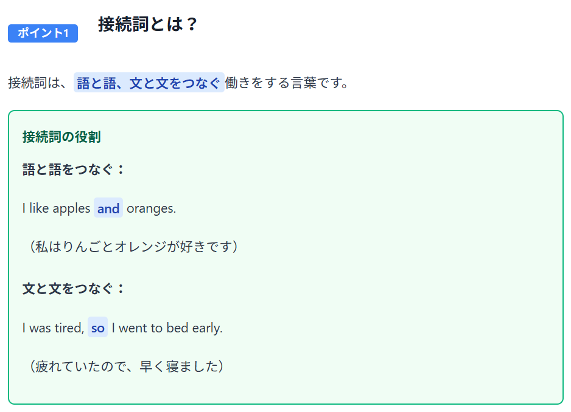Click the word "tired," before so
The width and height of the screenshot is (571, 412).
click(69, 328)
